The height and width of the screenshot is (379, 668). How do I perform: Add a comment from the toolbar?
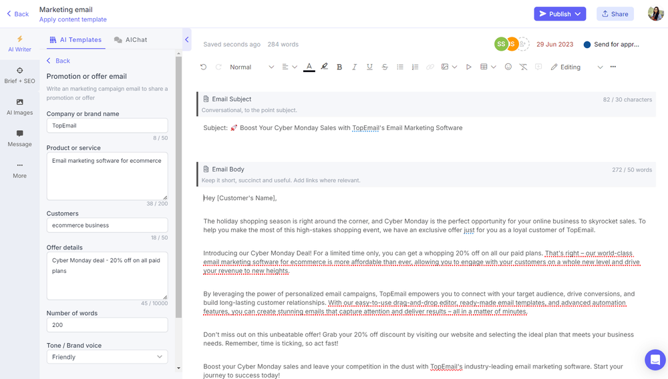click(x=538, y=67)
